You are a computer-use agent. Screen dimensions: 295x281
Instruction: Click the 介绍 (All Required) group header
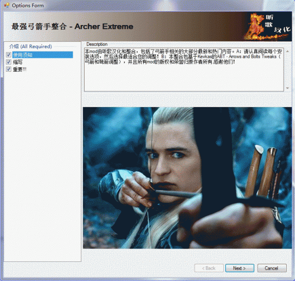tap(30, 46)
